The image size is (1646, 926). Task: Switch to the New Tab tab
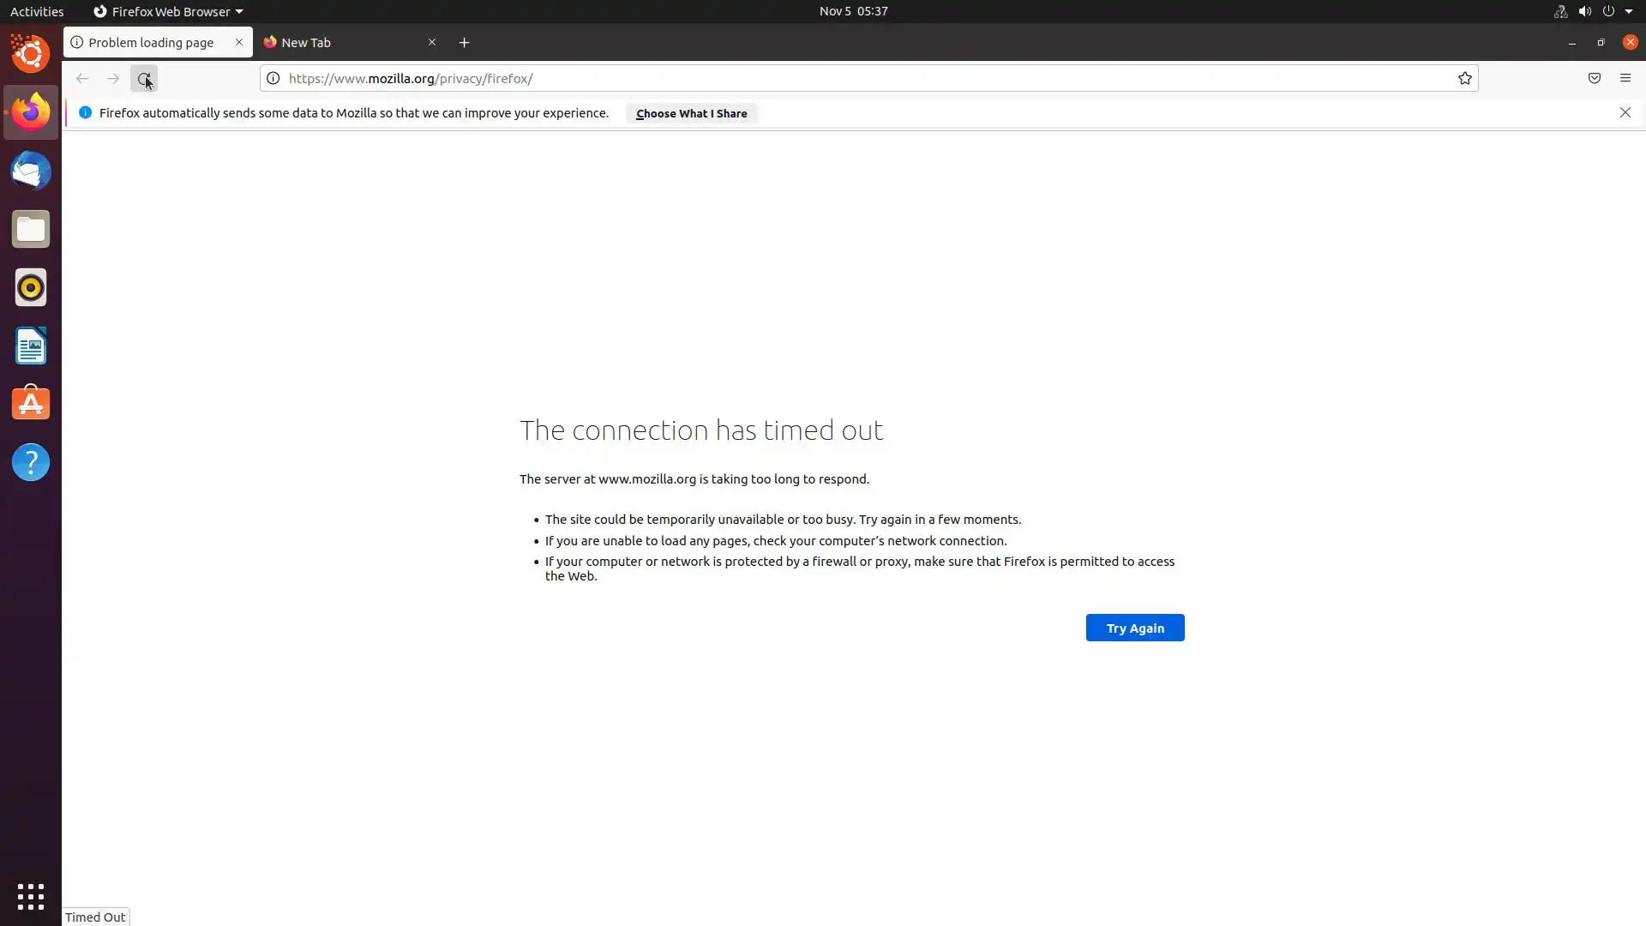tap(343, 42)
